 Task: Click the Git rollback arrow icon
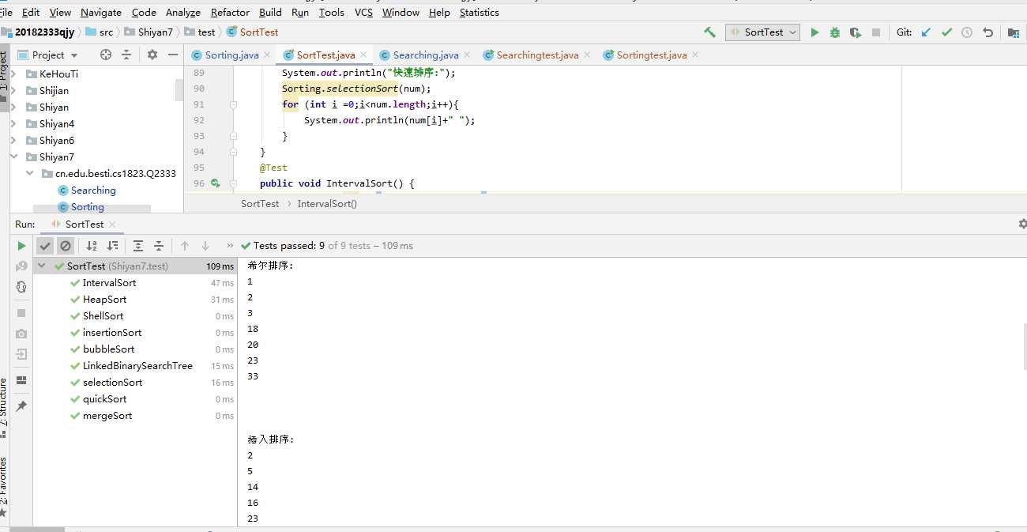click(987, 32)
